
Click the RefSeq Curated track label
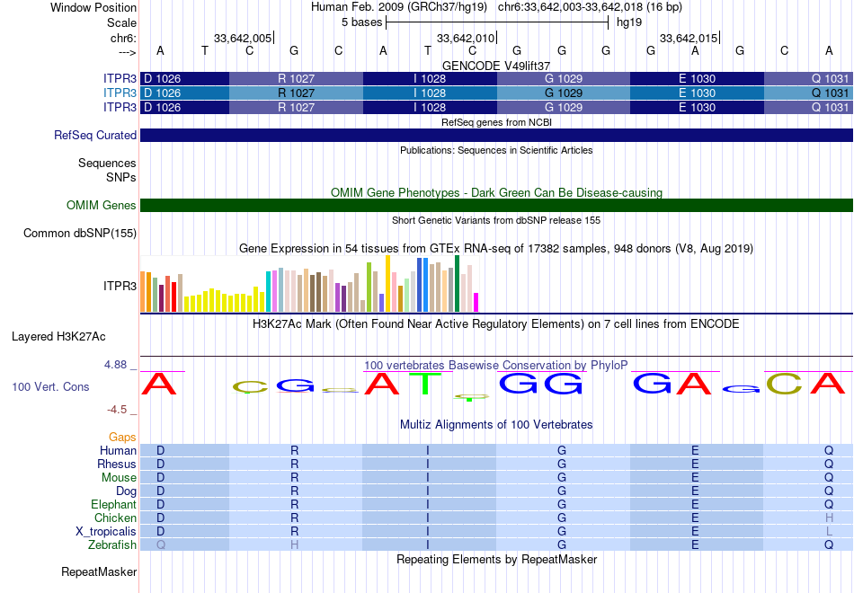pos(94,135)
